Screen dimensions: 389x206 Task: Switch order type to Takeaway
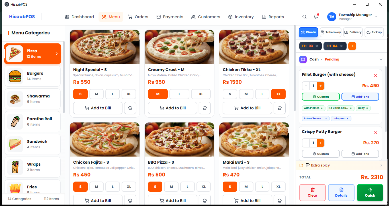click(330, 32)
